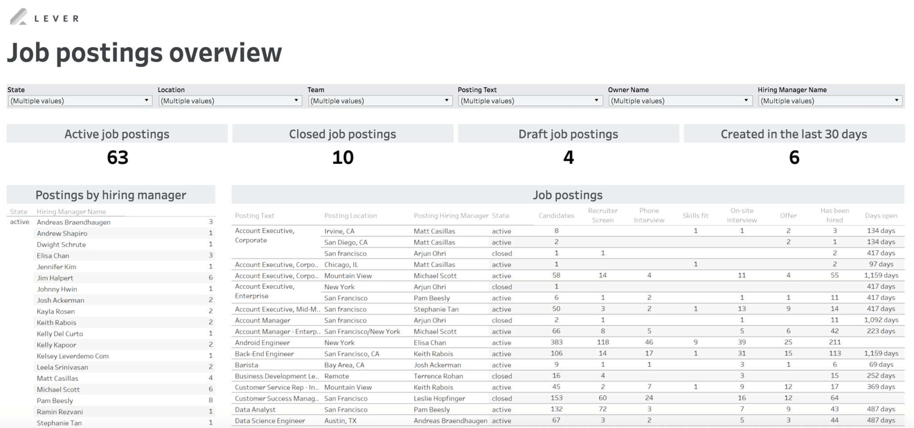
Task: Select Pam Beesly in the hiring manager list
Action: coord(55,400)
